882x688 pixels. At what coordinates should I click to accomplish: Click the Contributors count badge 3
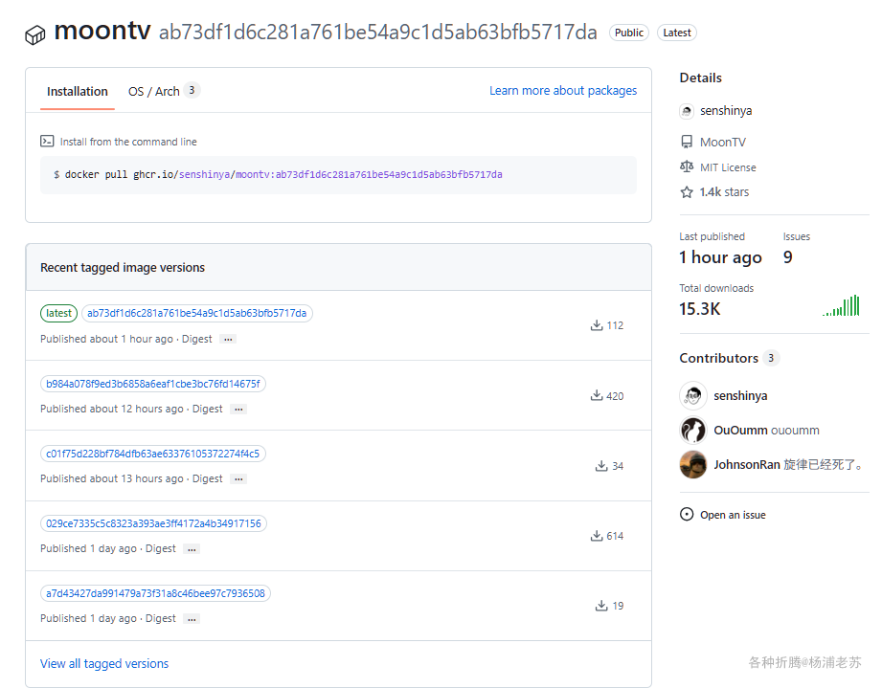click(x=771, y=358)
